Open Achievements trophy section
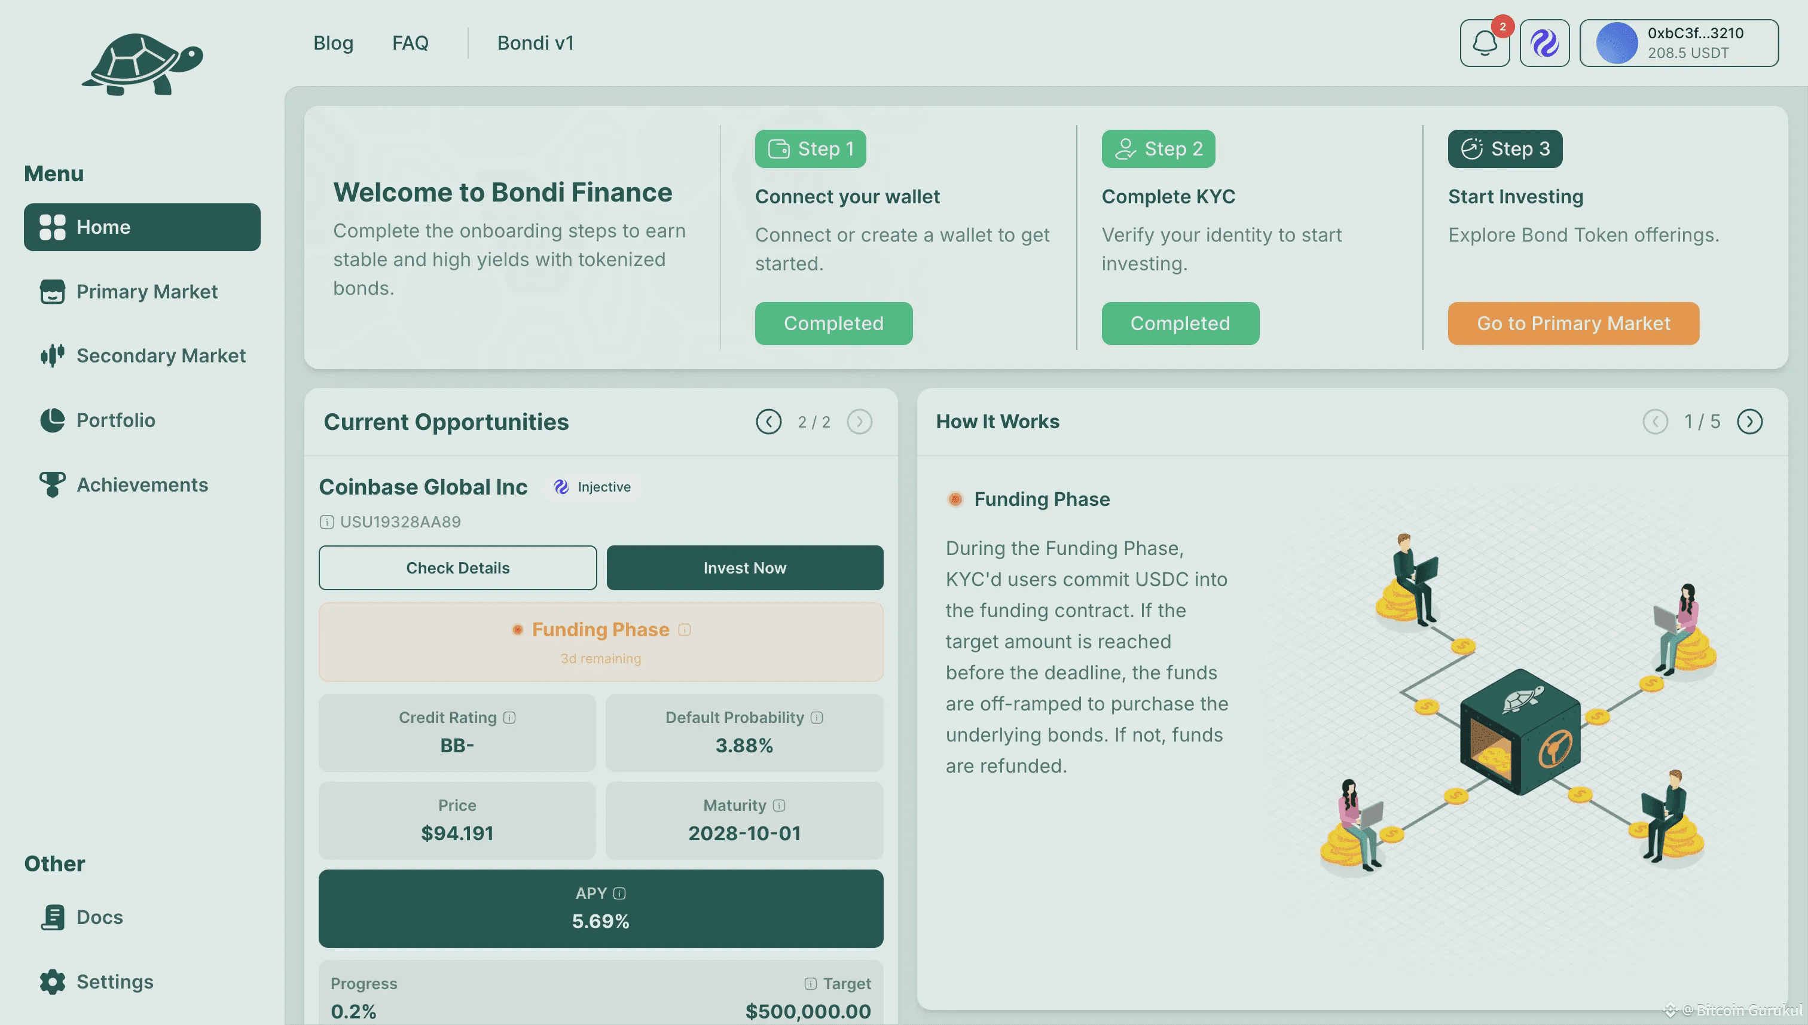This screenshot has height=1025, width=1808. click(x=142, y=484)
